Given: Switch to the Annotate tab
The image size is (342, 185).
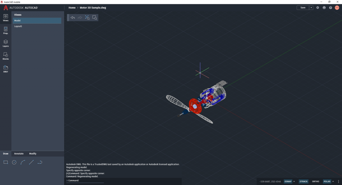Looking at the screenshot, I should pos(19,154).
